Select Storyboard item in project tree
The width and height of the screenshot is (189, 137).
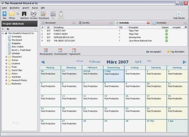(x=17, y=40)
